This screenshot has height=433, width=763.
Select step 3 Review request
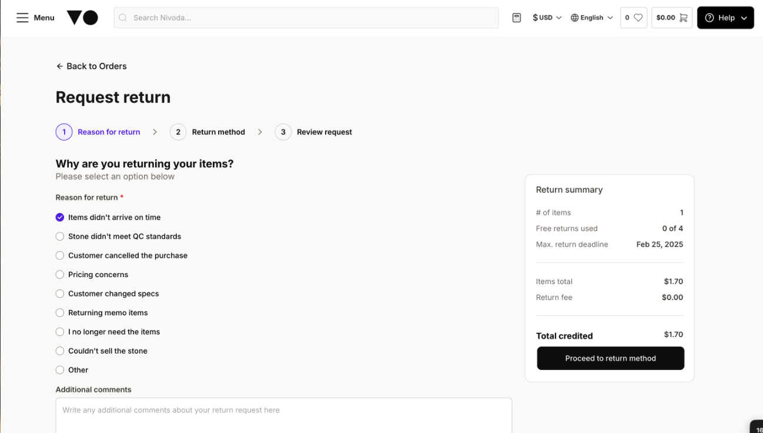[313, 132]
